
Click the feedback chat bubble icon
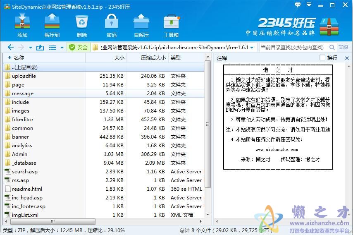tap(298, 5)
